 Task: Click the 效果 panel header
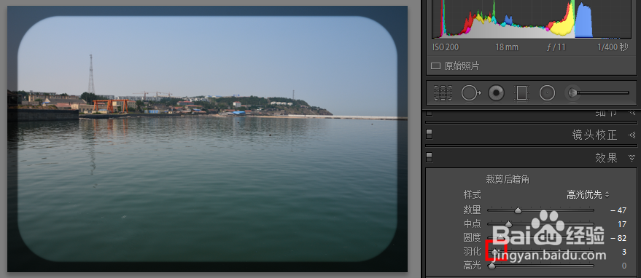531,158
